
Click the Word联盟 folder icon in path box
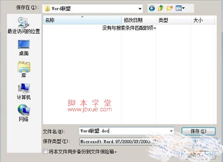[47, 8]
